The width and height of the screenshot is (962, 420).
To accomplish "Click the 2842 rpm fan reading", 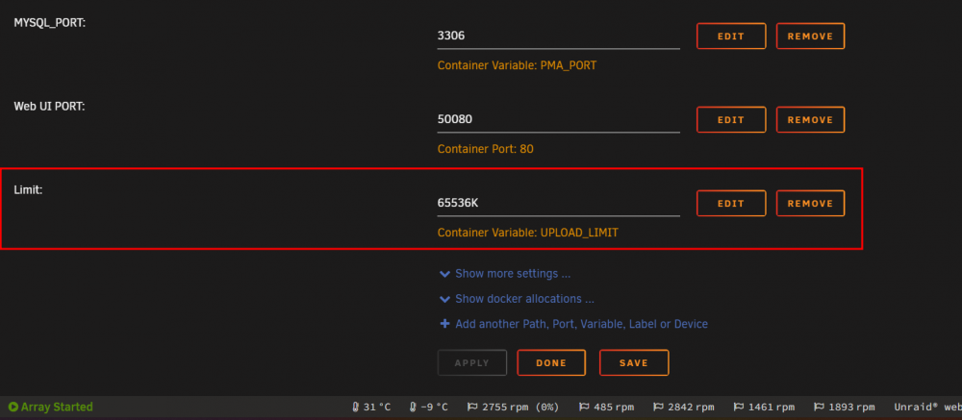I will (x=691, y=408).
